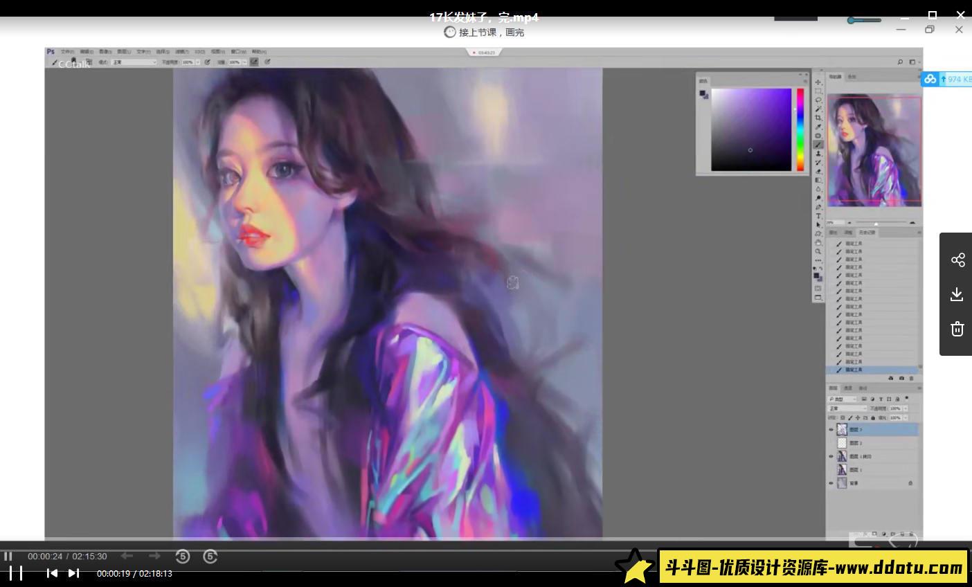Screen dimensions: 972x587
Task: Select the Rectangular Marquee tool
Action: [818, 91]
